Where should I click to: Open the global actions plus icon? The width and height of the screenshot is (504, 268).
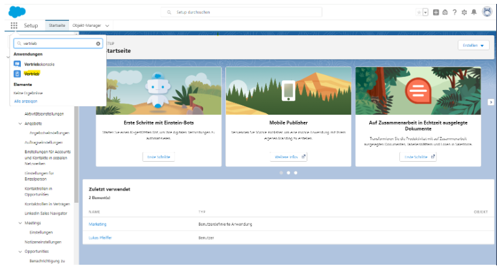click(436, 12)
